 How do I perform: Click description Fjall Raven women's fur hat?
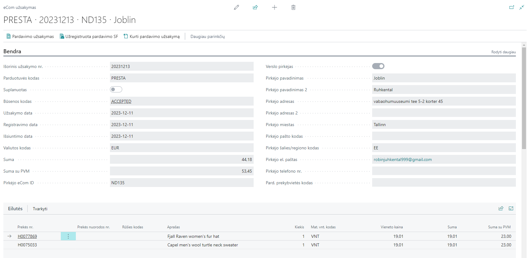[193, 236]
